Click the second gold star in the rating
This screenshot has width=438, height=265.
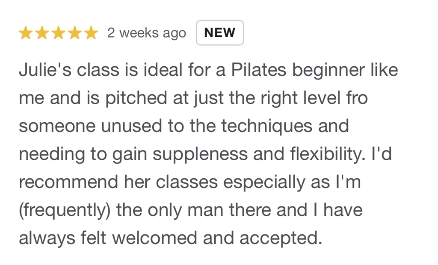(x=42, y=33)
